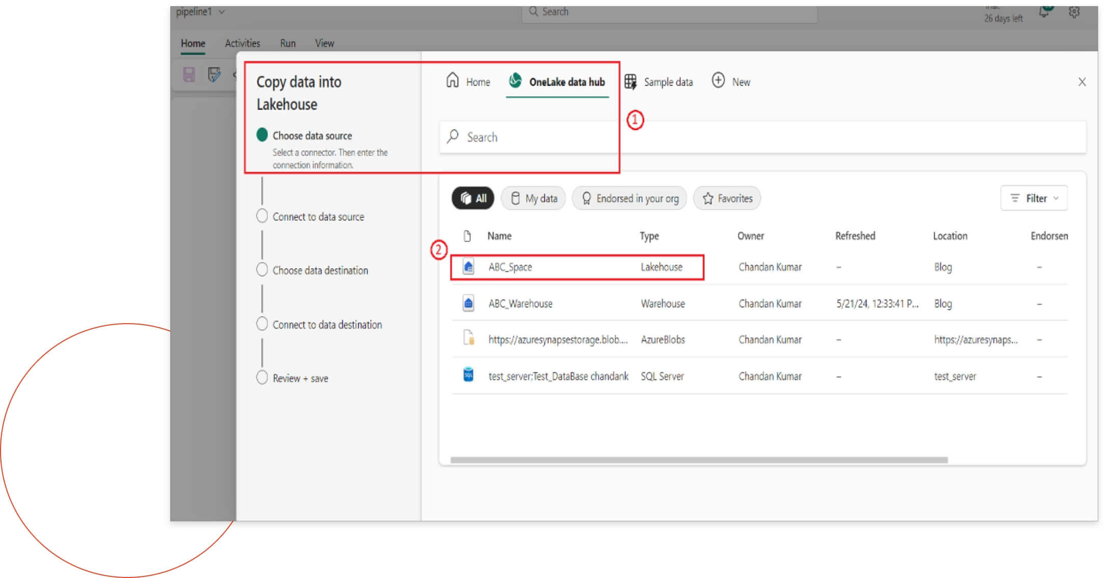The width and height of the screenshot is (1108, 578).
Task: Click the Save icon in the Home toolbar
Action: coord(189,74)
